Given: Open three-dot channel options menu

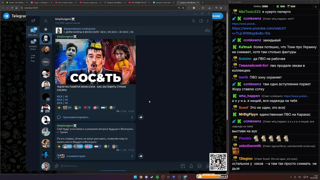Looking at the screenshot, I should click(x=208, y=21).
